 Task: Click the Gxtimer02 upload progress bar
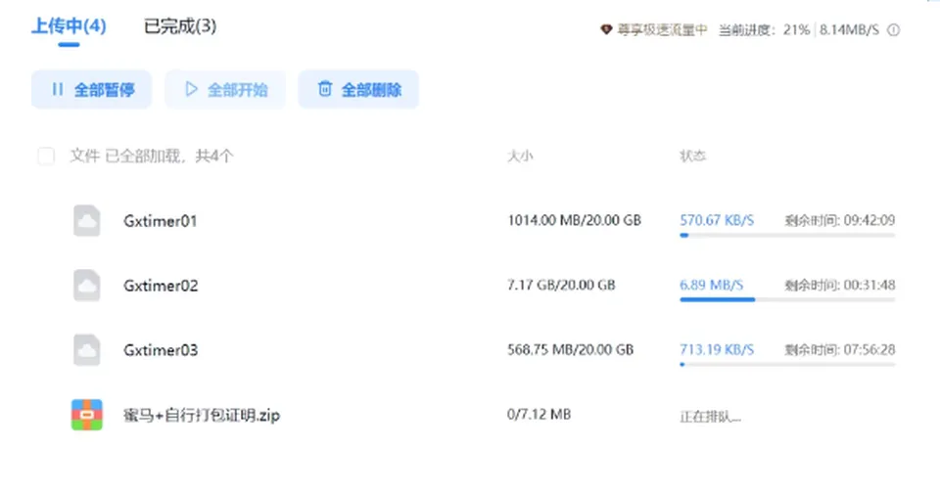point(787,299)
